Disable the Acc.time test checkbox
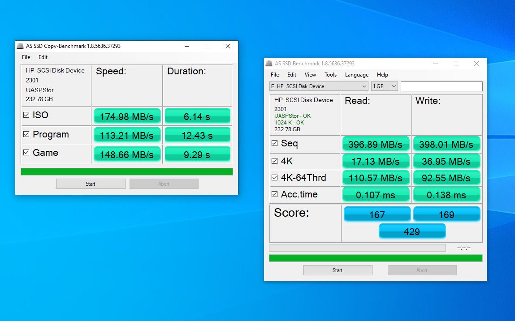The height and width of the screenshot is (321, 515). click(x=275, y=195)
